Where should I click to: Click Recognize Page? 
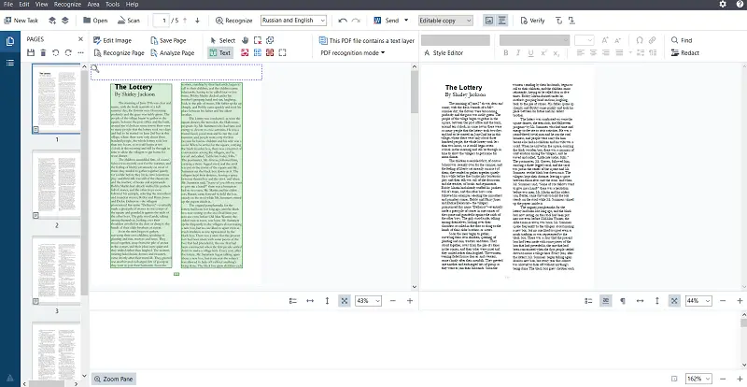point(120,53)
